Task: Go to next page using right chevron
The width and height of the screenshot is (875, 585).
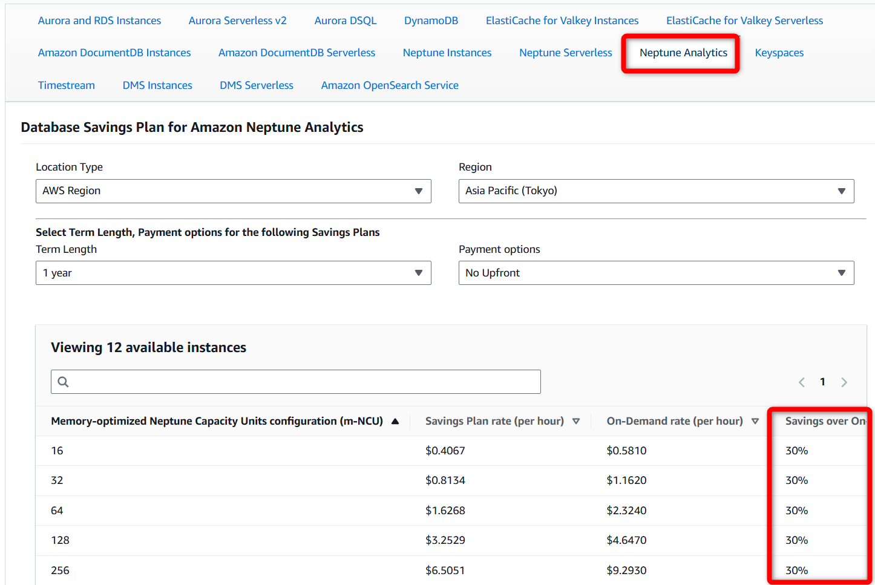Action: pyautogui.click(x=844, y=382)
